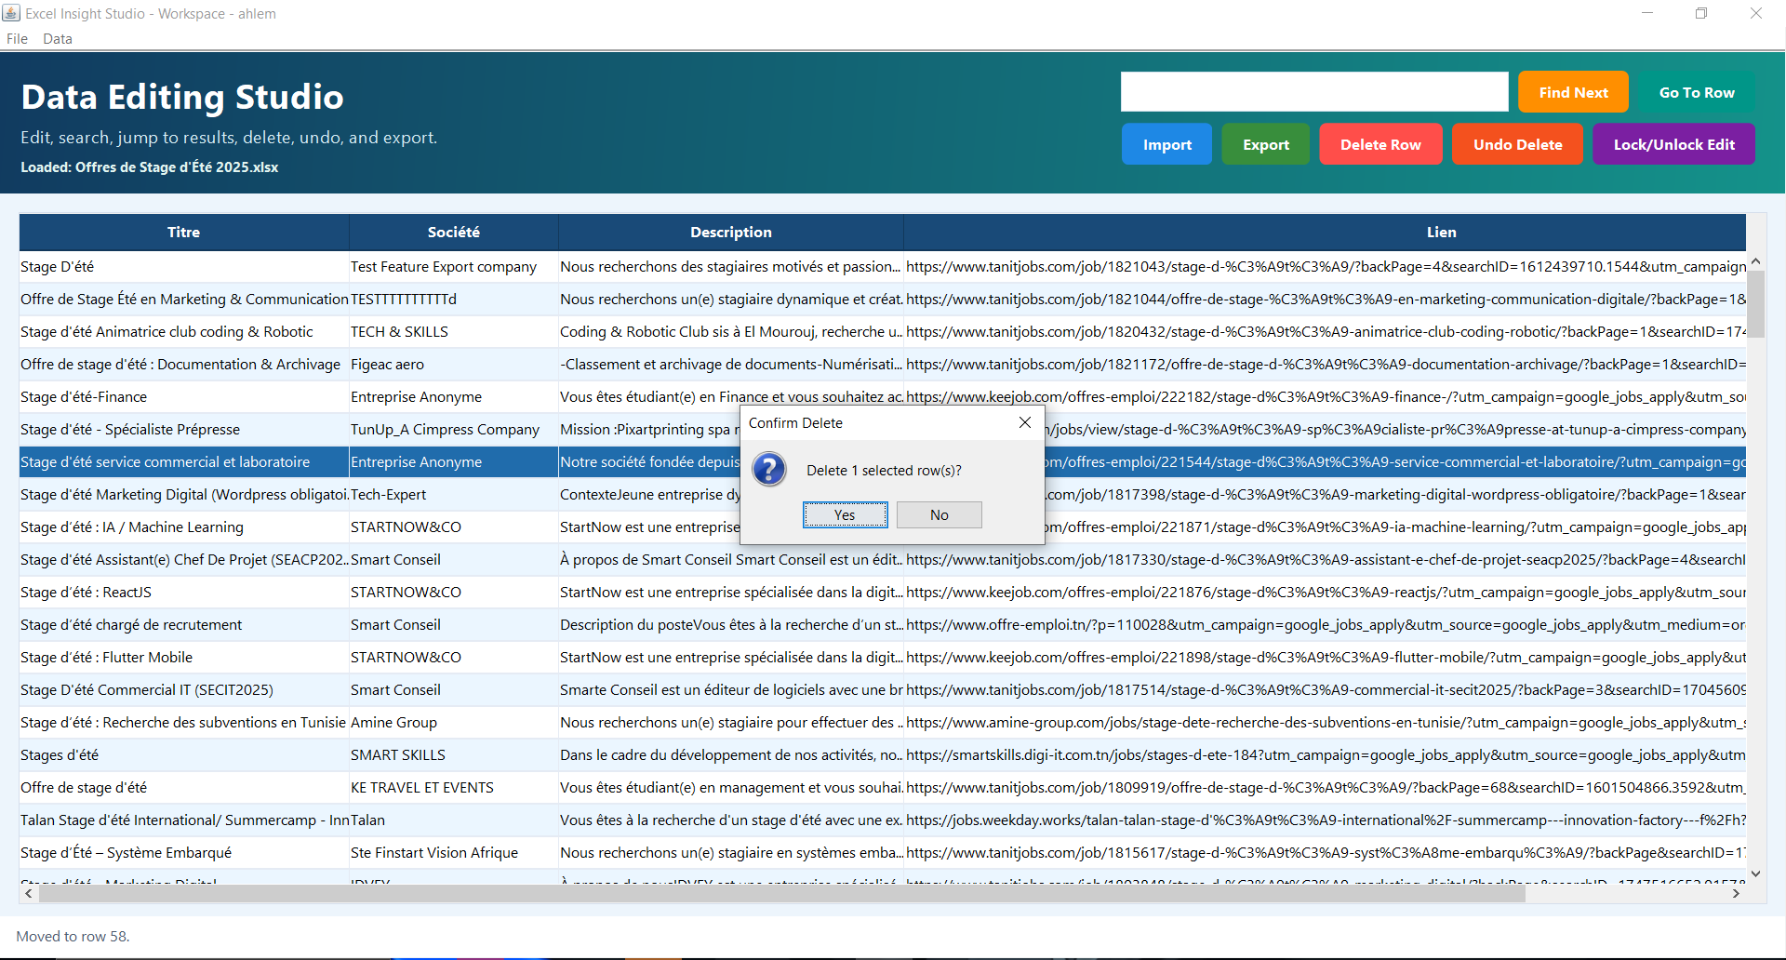Close the Confirm Delete dialog
This screenshot has width=1786, height=960.
coord(1024,422)
